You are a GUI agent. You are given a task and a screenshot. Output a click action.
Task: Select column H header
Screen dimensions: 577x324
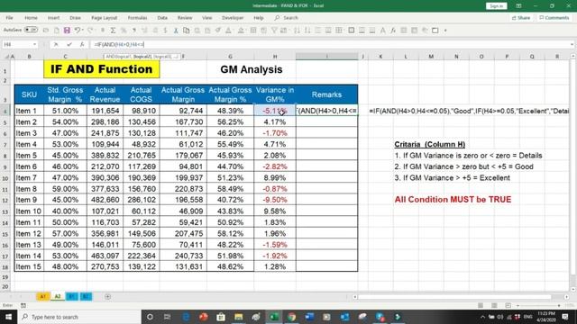(275, 57)
